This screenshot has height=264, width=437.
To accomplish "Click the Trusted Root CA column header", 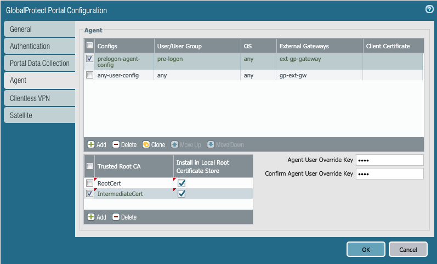I will [x=134, y=166].
